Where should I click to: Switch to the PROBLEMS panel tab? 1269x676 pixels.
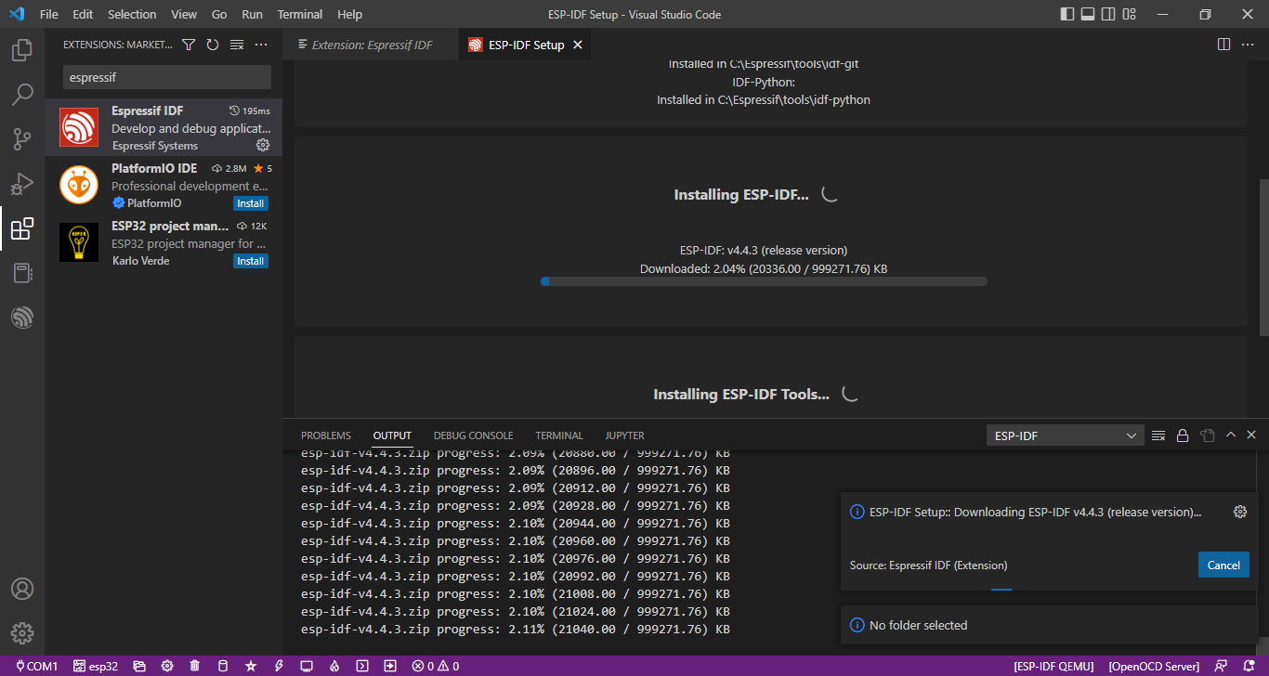[326, 435]
